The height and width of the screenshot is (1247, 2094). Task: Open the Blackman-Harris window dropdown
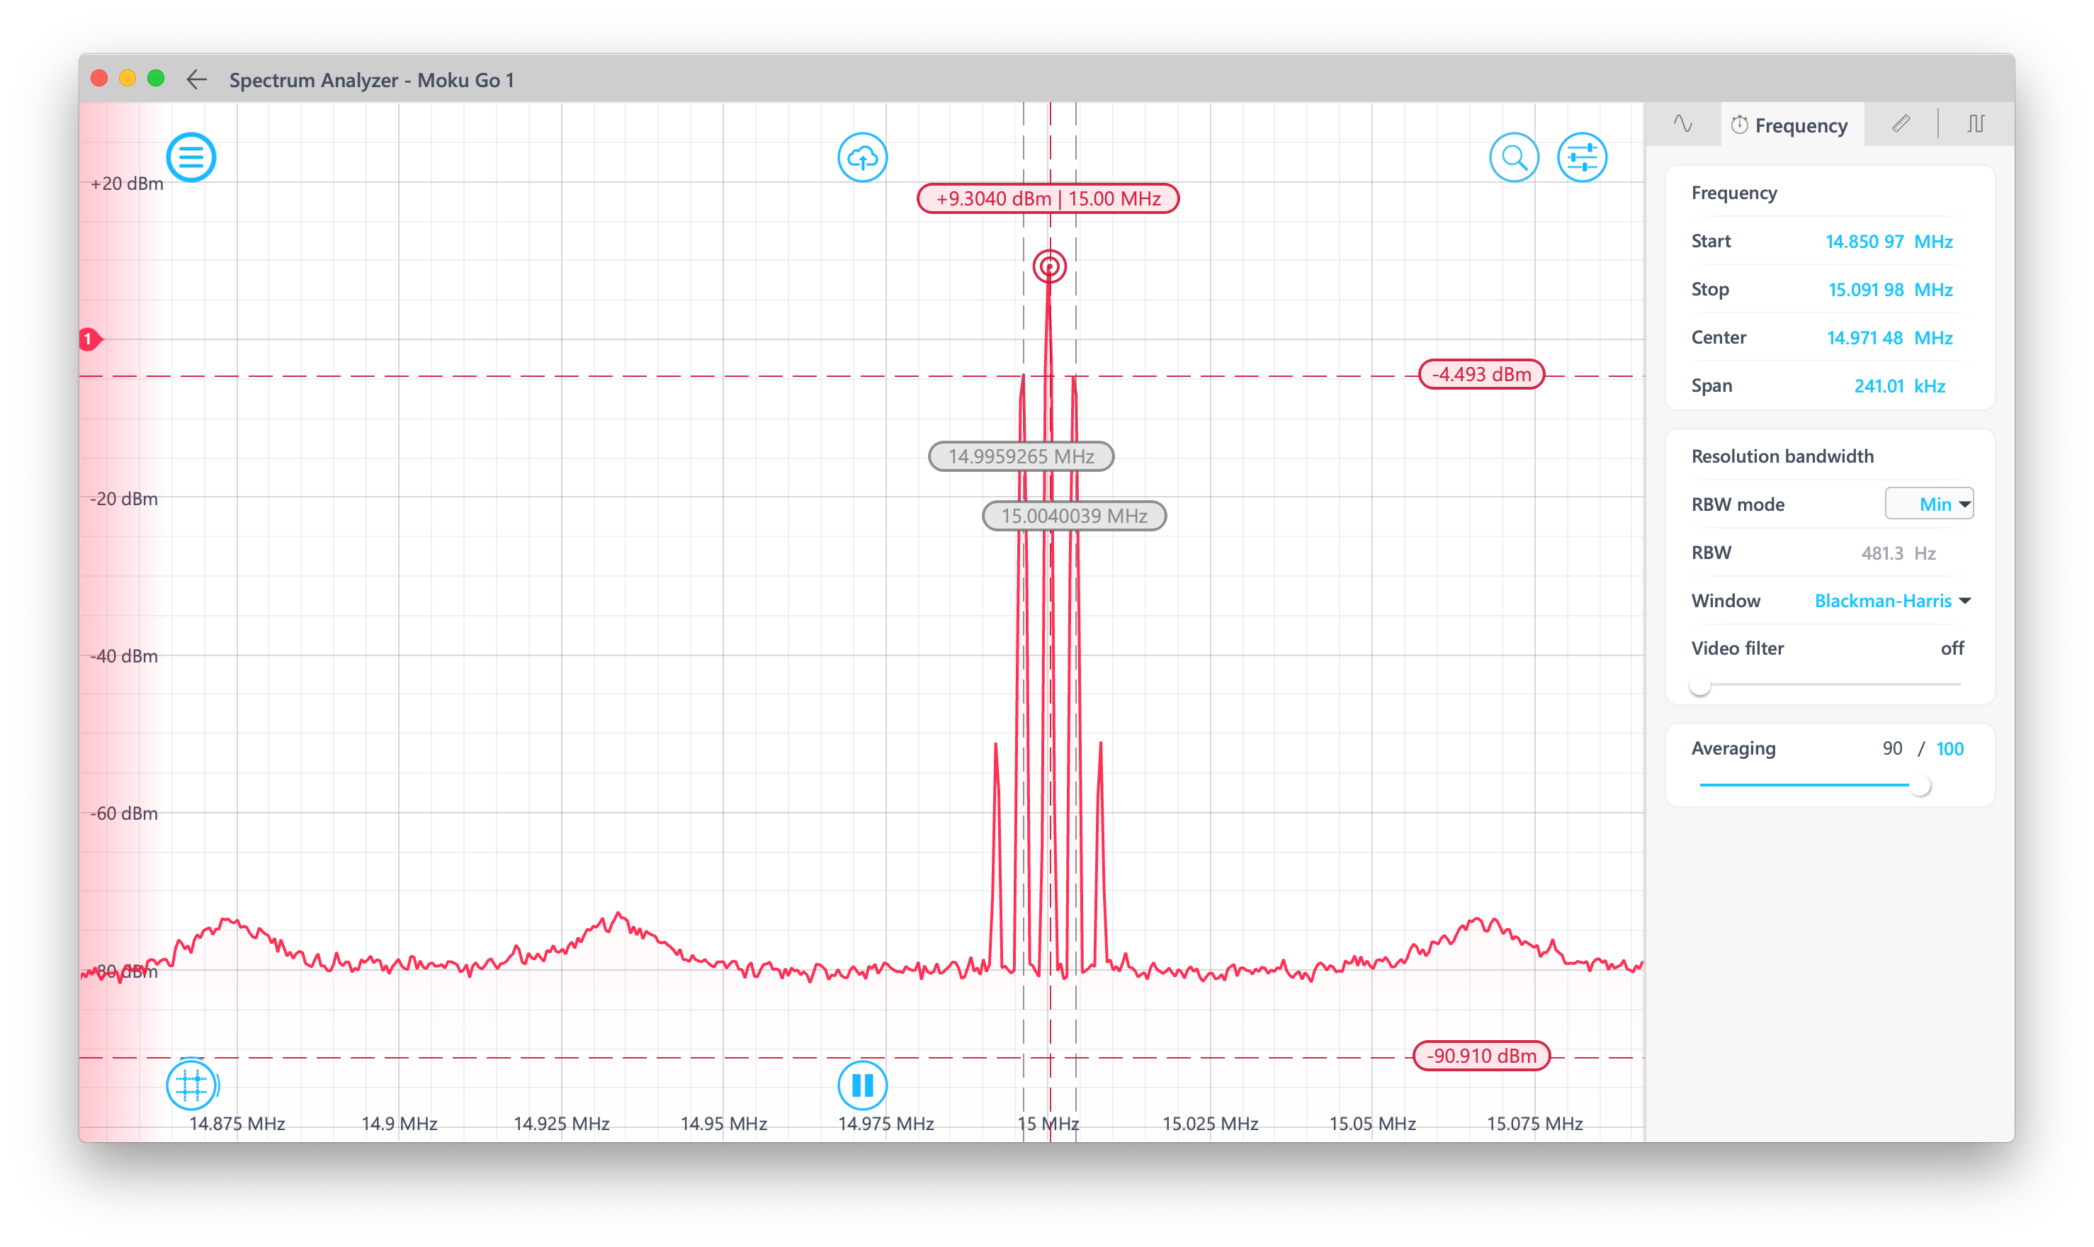pyautogui.click(x=1891, y=601)
